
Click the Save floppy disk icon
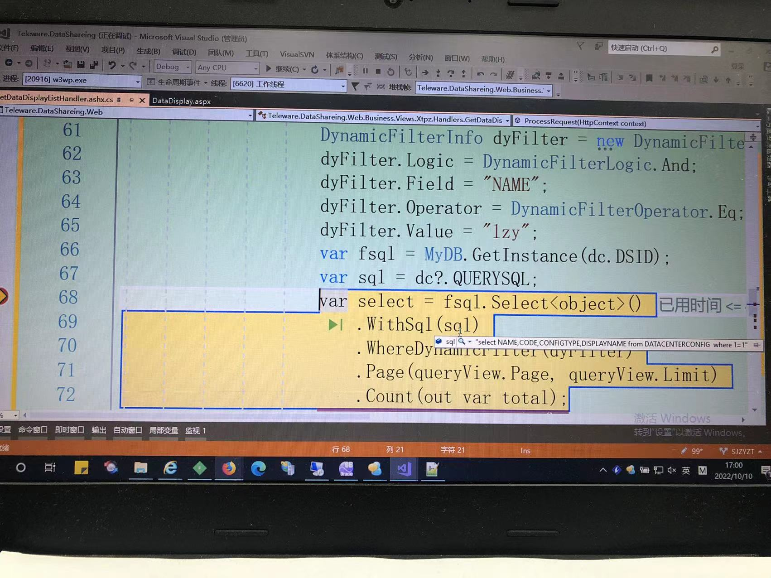pyautogui.click(x=81, y=64)
